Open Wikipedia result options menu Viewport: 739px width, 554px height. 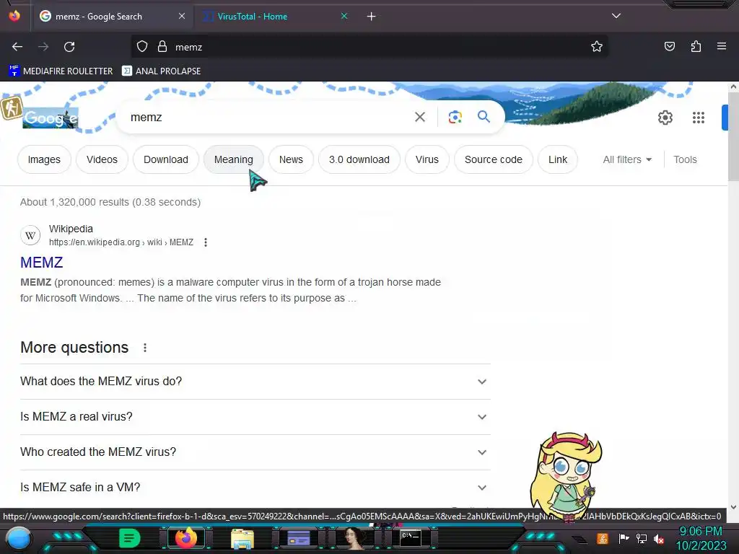tap(206, 242)
